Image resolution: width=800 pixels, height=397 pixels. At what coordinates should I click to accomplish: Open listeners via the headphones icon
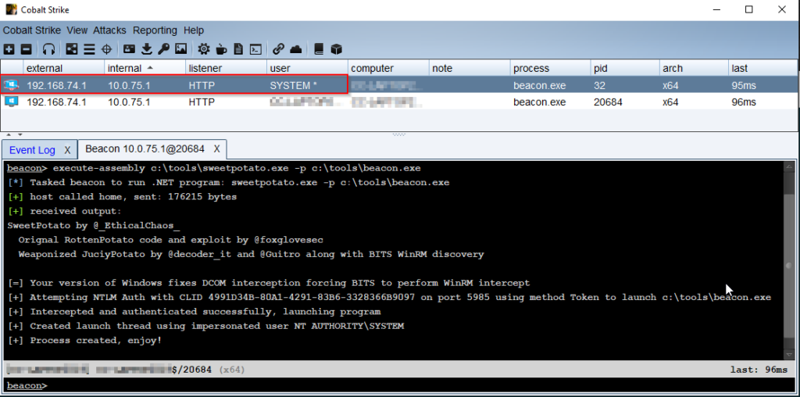point(48,49)
